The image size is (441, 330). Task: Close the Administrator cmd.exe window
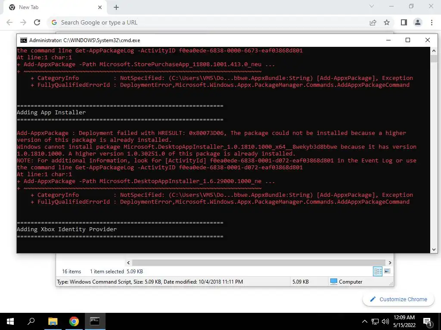click(428, 40)
